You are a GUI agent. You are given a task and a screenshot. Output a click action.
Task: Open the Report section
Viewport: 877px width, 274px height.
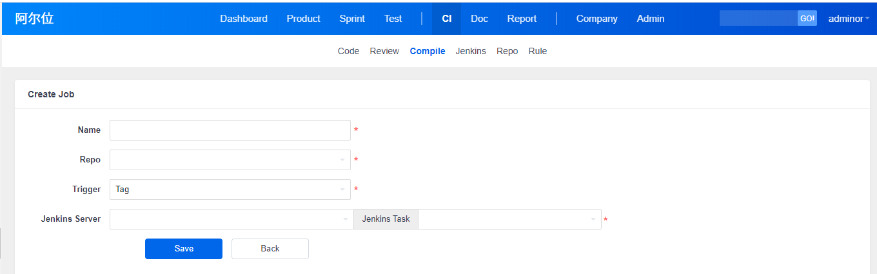(522, 19)
